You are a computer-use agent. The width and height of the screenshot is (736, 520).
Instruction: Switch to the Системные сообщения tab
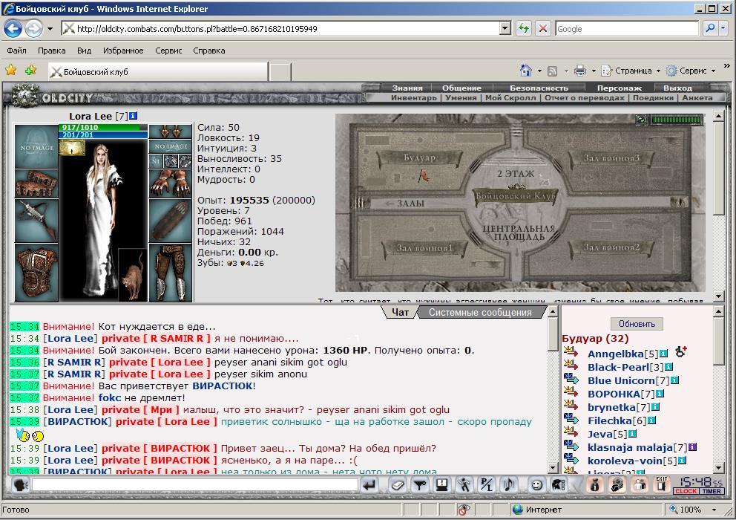[x=480, y=312]
